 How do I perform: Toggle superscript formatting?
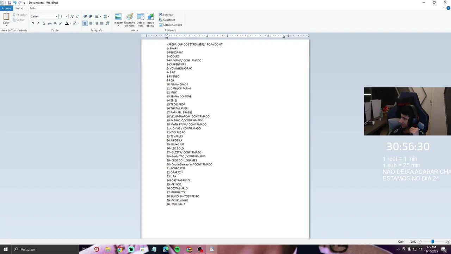pos(60,23)
